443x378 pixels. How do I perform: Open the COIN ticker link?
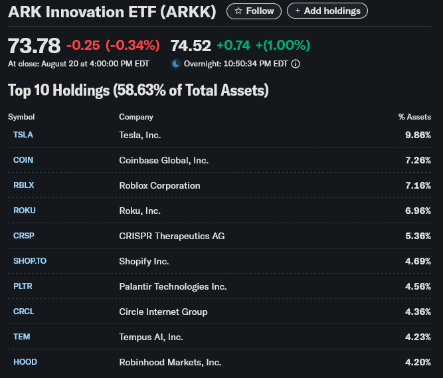click(23, 160)
